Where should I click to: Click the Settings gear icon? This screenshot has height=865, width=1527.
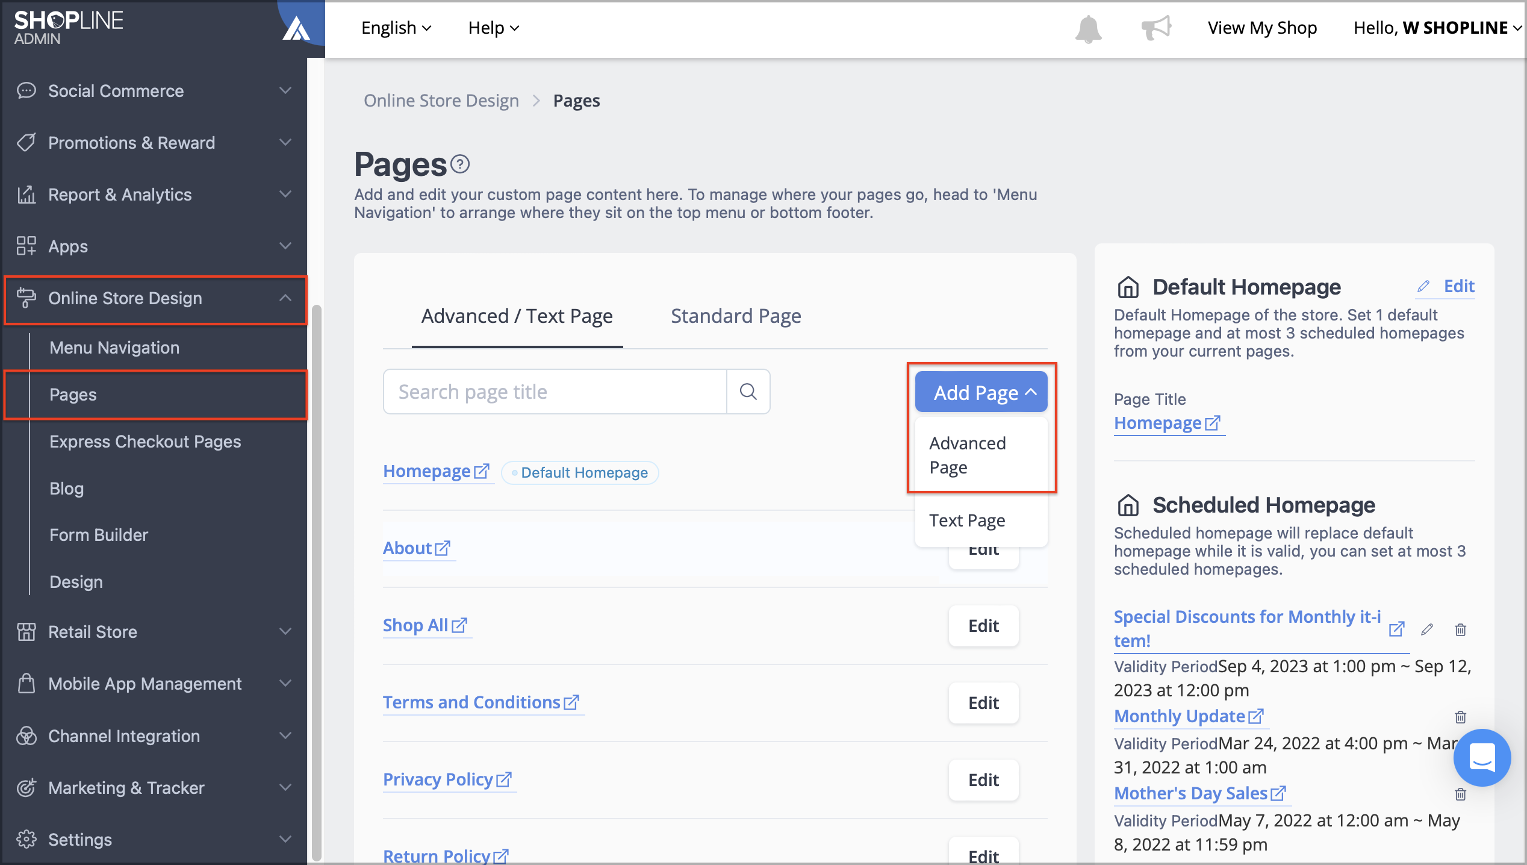[x=26, y=839]
